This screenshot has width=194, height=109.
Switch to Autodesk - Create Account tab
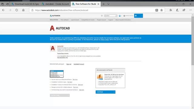(55, 4)
